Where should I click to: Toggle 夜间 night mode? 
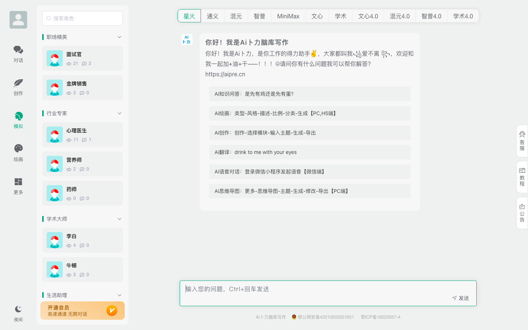[x=18, y=312]
